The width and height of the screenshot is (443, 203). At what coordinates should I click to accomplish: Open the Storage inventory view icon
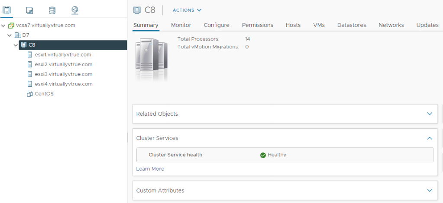[52, 10]
